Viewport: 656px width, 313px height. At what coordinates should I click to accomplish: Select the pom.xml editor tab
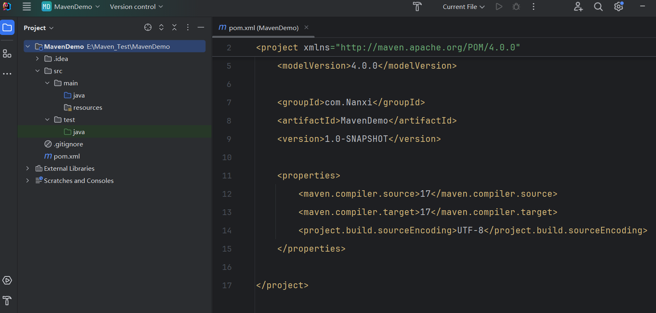pos(259,28)
